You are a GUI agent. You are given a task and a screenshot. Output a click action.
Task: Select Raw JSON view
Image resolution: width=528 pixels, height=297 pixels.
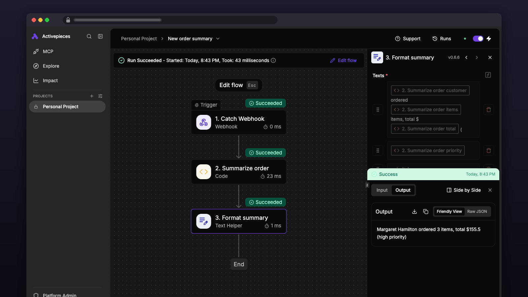click(477, 212)
